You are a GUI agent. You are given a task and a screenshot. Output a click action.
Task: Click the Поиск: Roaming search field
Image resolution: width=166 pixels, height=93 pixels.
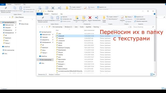[143, 27]
